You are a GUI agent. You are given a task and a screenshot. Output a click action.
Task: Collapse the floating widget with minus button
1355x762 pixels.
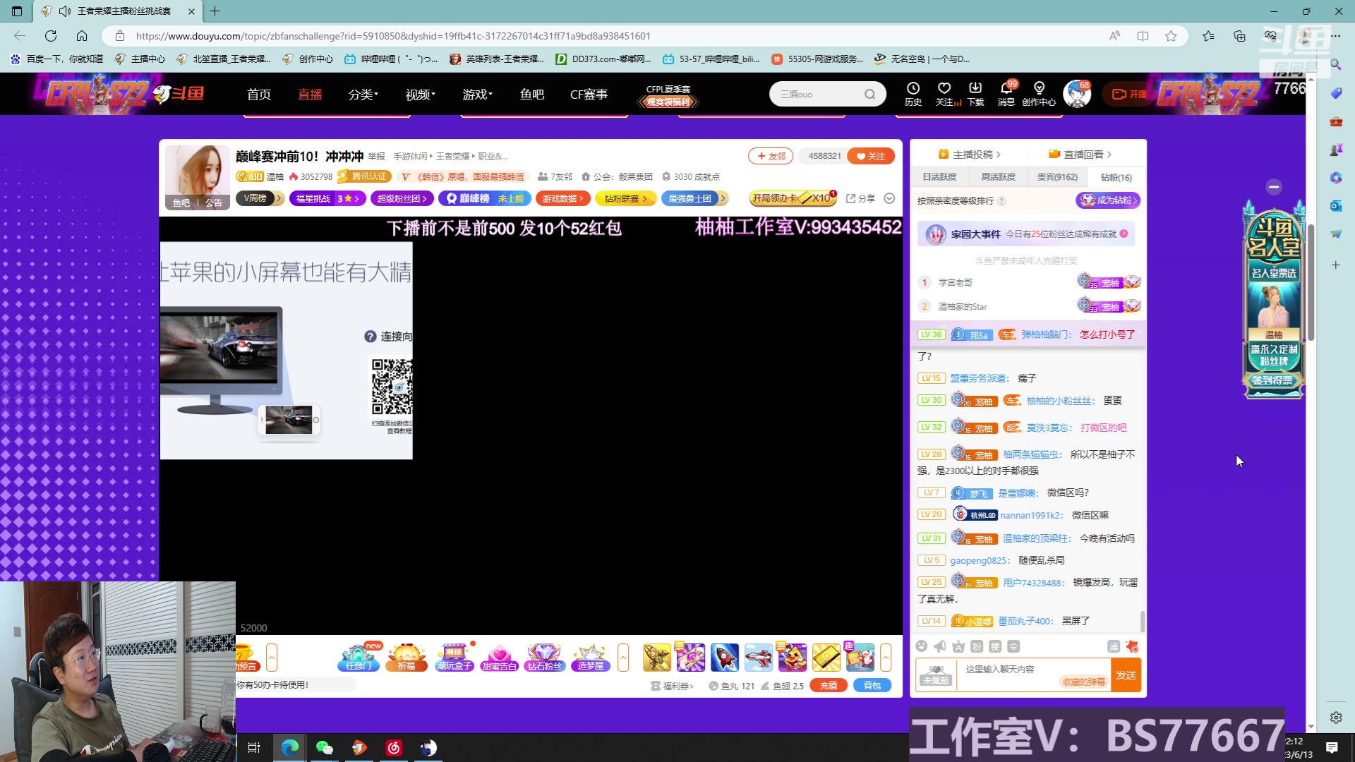[x=1274, y=187]
